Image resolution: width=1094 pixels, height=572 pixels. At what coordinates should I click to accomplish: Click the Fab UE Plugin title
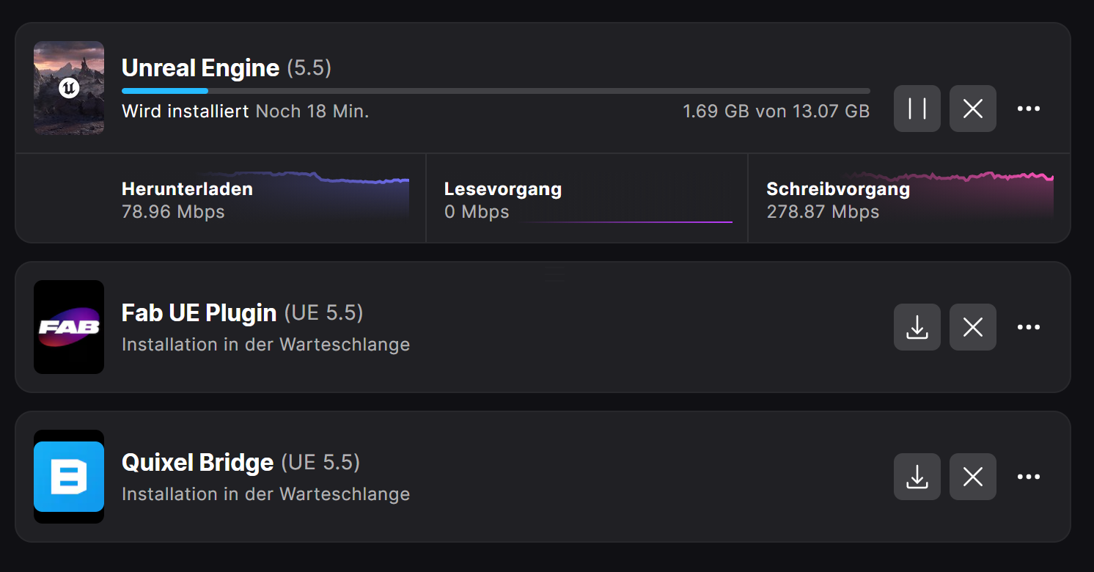[199, 313]
